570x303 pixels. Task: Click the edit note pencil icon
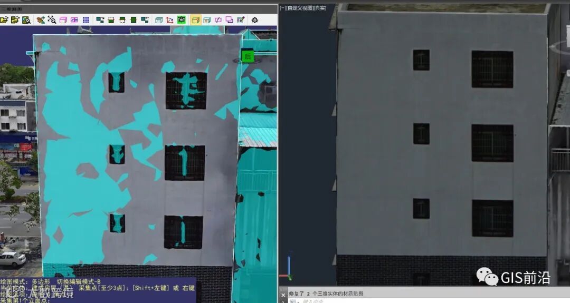(241, 20)
